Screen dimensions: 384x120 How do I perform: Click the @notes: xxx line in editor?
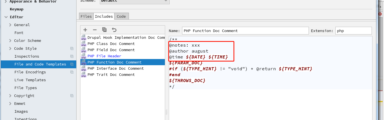(x=185, y=45)
